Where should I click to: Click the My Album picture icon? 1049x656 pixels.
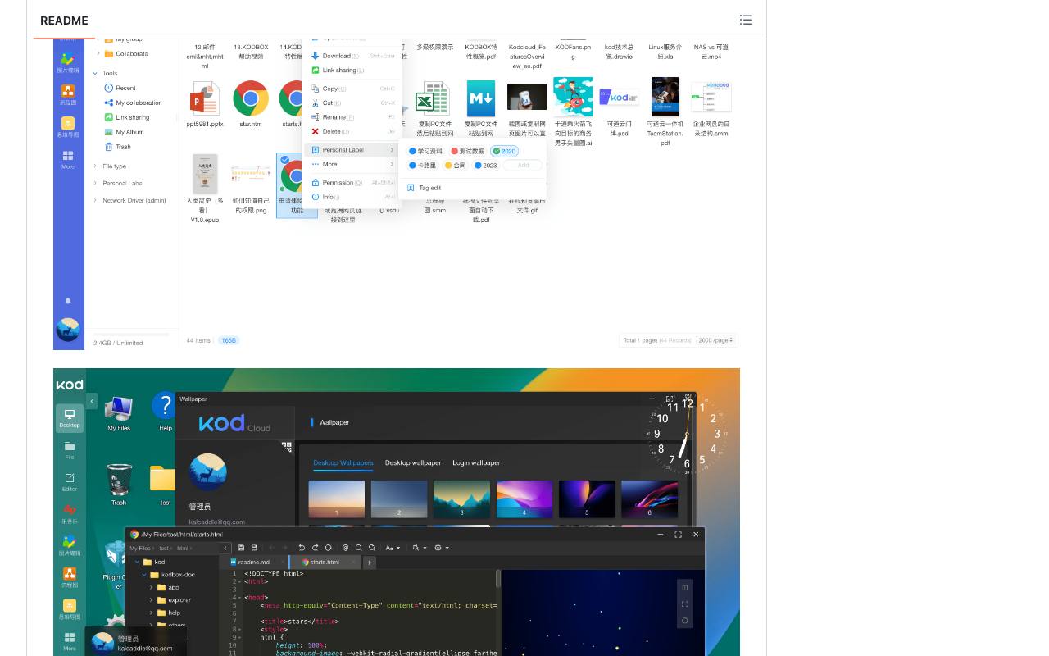click(109, 132)
